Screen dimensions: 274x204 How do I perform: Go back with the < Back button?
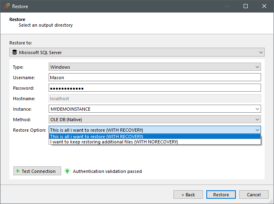click(188, 195)
